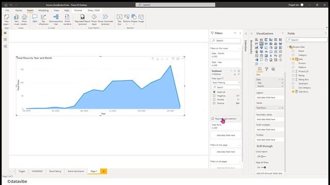Turn off Keep all filters toggle
Image resolution: width=330 pixels, height=185 pixels.
[x=263, y=168]
